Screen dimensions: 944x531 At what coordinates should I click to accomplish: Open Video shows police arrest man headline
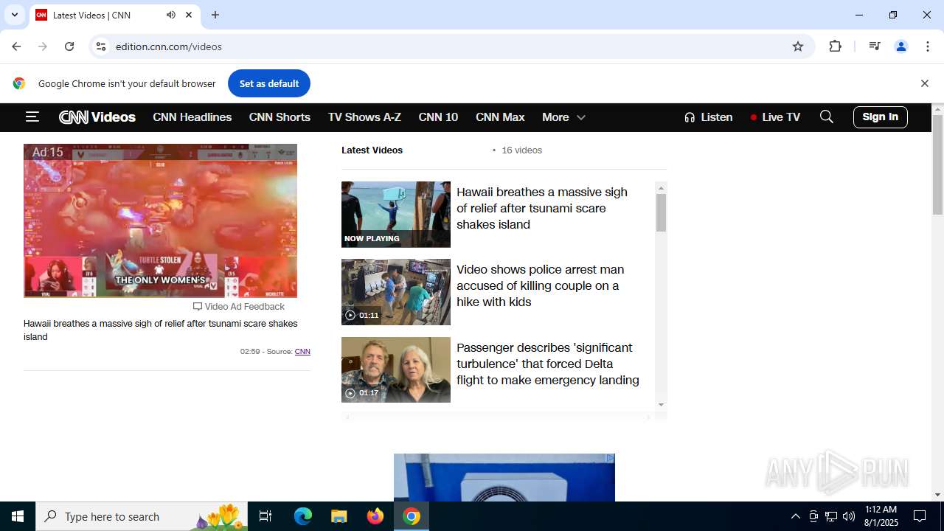point(541,285)
